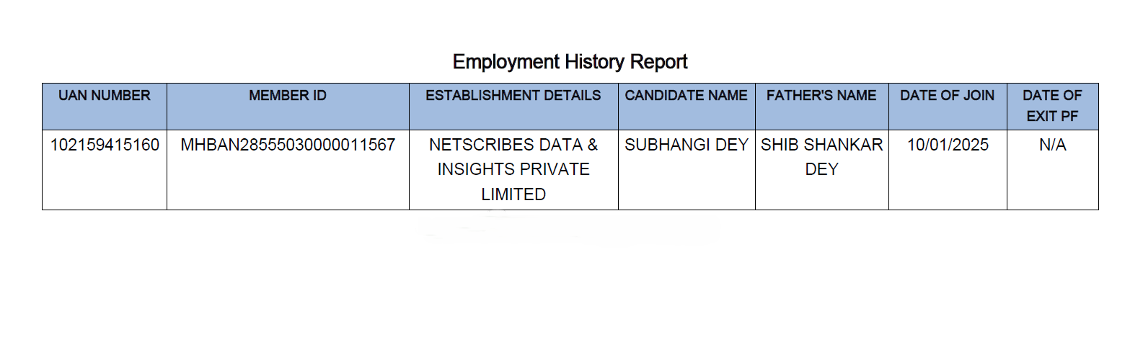Click the word Report in the title

click(658, 62)
